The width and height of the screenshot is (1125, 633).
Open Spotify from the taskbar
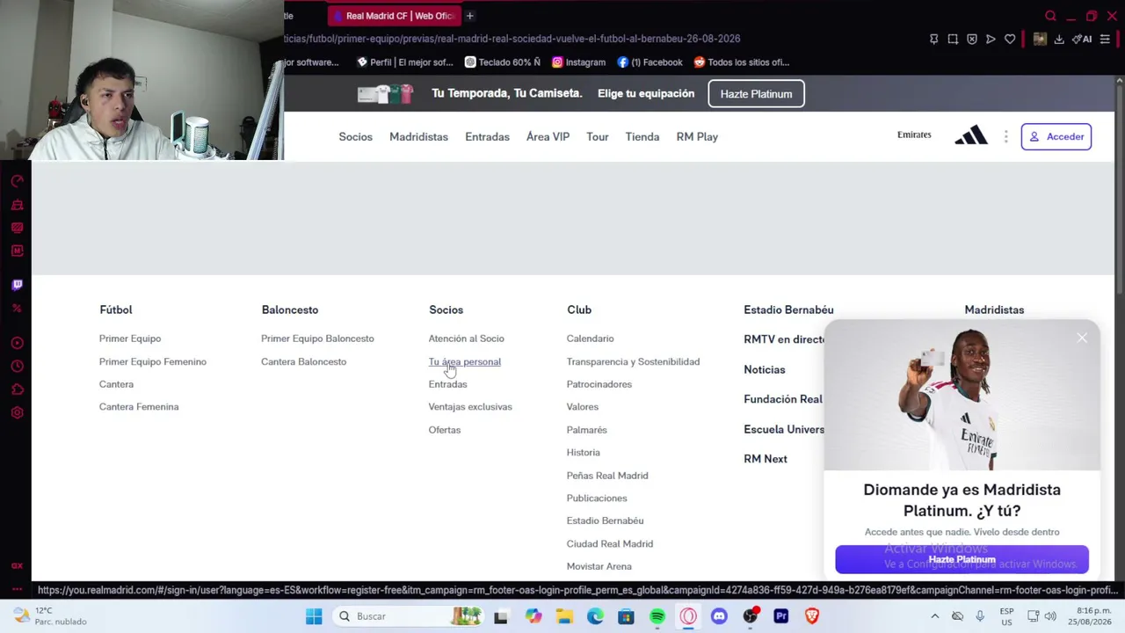tap(657, 616)
